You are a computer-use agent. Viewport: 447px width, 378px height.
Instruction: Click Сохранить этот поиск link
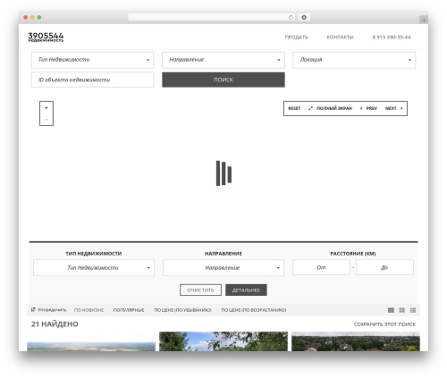tap(384, 324)
